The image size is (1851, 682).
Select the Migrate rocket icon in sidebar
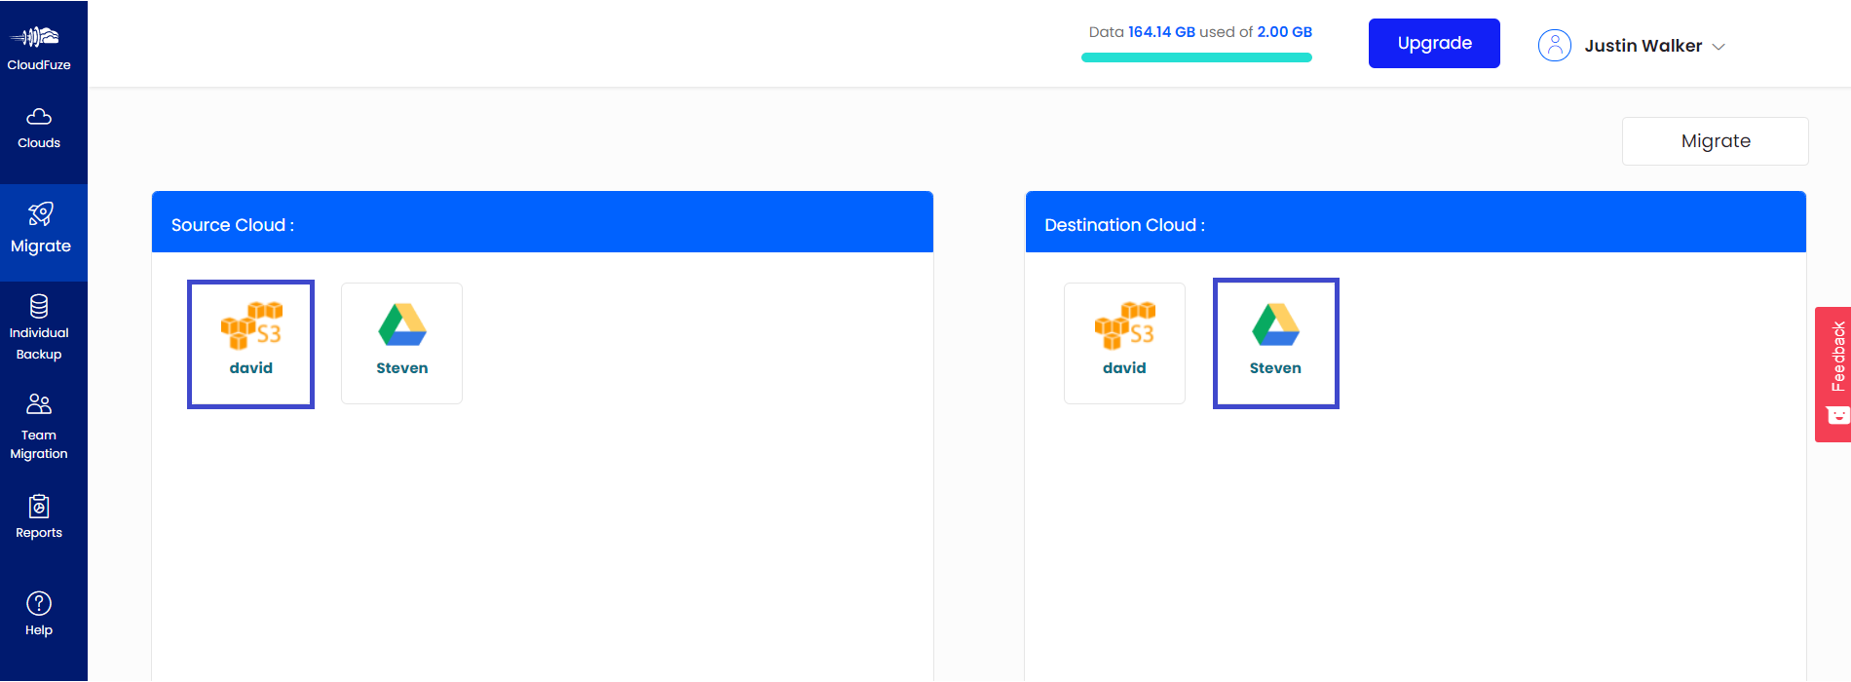(x=41, y=214)
